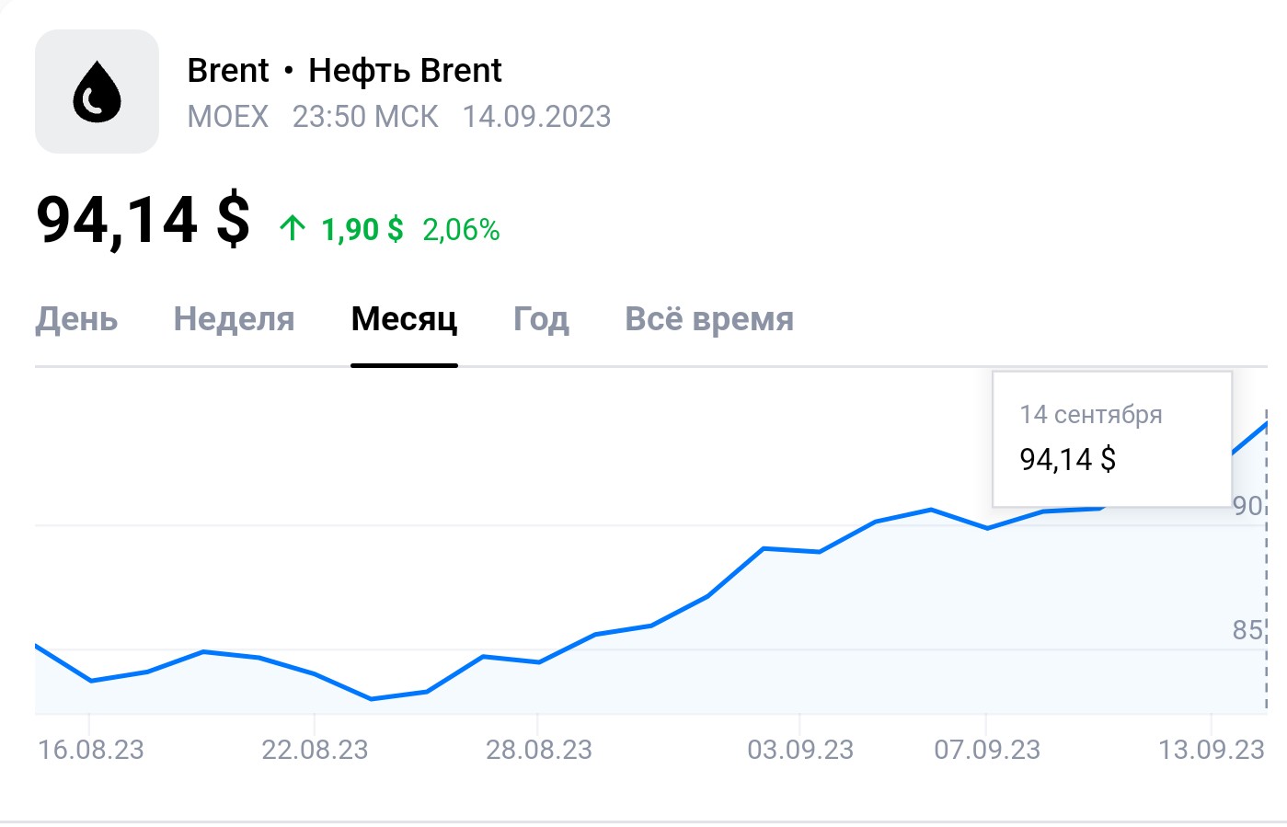This screenshot has width=1287, height=827.
Task: Open the Год chart period tab
Action: coord(541,319)
